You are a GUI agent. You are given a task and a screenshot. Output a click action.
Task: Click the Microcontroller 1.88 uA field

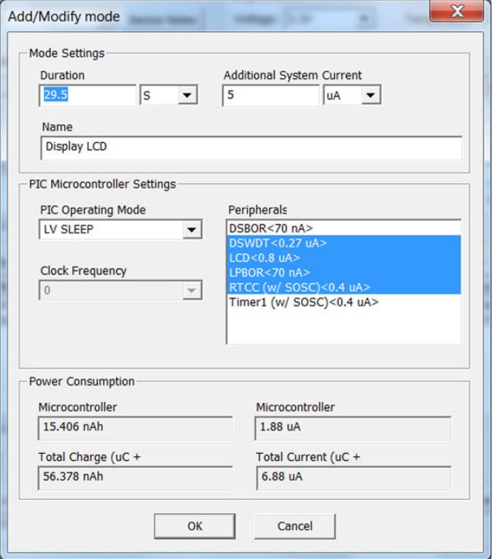353,428
